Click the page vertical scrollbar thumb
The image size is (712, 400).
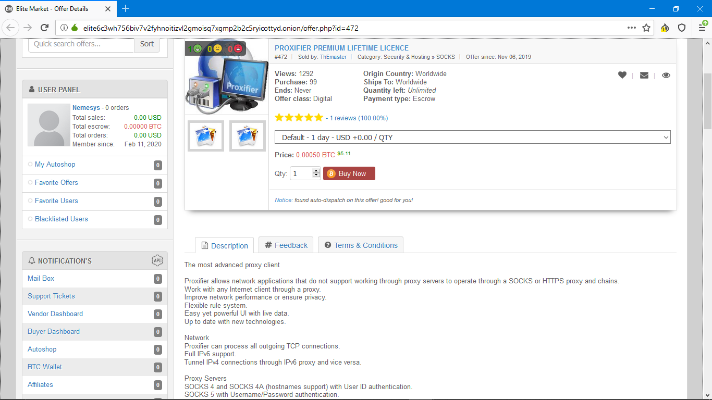[x=707, y=101]
